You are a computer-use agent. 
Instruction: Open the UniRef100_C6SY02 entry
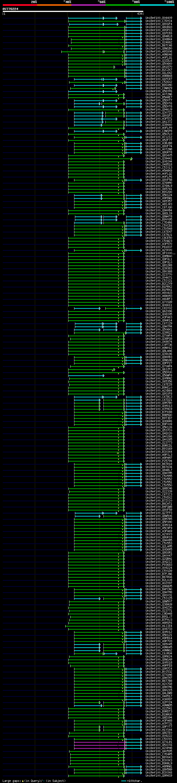159,308
